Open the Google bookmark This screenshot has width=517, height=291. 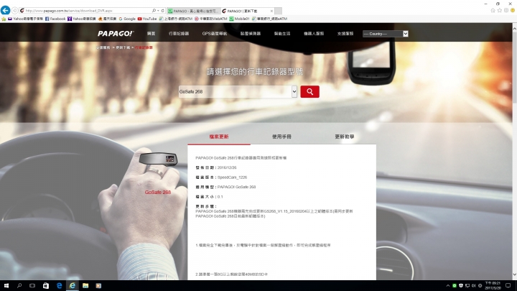(127, 19)
